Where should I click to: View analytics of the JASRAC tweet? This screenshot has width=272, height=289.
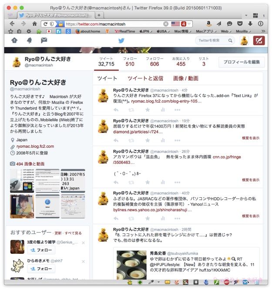coord(163,219)
